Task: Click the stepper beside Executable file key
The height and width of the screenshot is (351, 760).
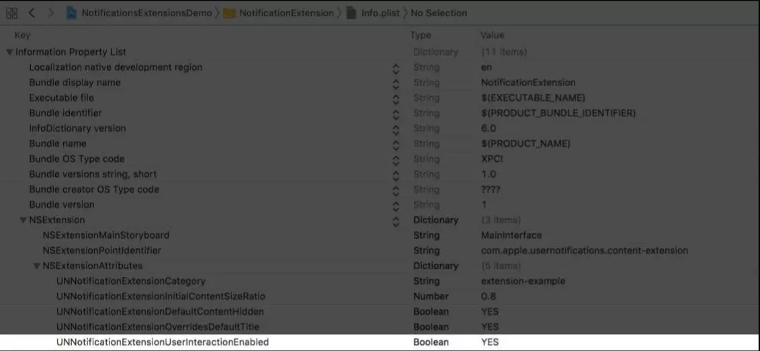Action: [396, 98]
